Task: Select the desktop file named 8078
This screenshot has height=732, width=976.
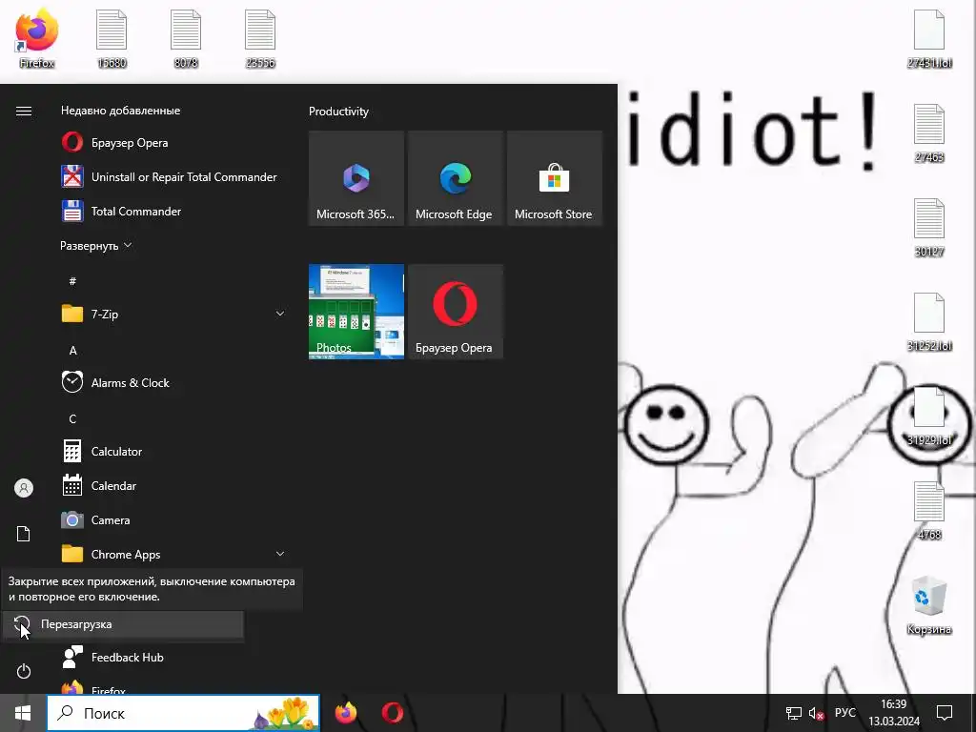Action: coord(186,38)
